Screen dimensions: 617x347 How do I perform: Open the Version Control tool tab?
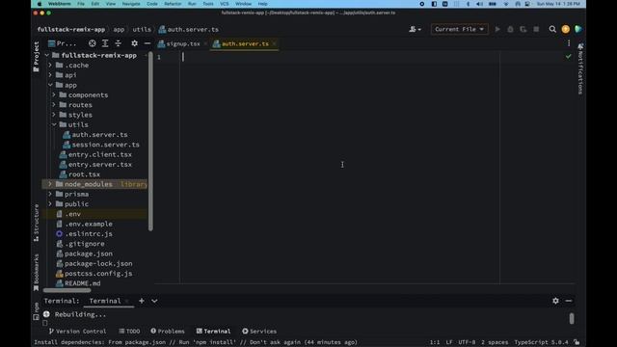pyautogui.click(x=77, y=332)
